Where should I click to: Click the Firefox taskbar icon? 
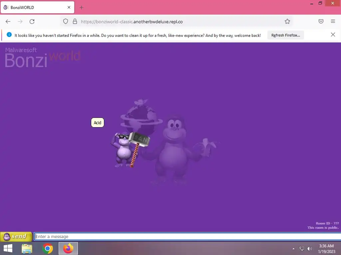[68, 248]
